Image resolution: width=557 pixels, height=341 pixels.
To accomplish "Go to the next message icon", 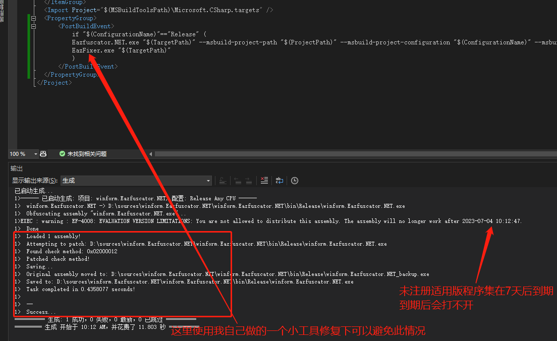I will click(249, 181).
